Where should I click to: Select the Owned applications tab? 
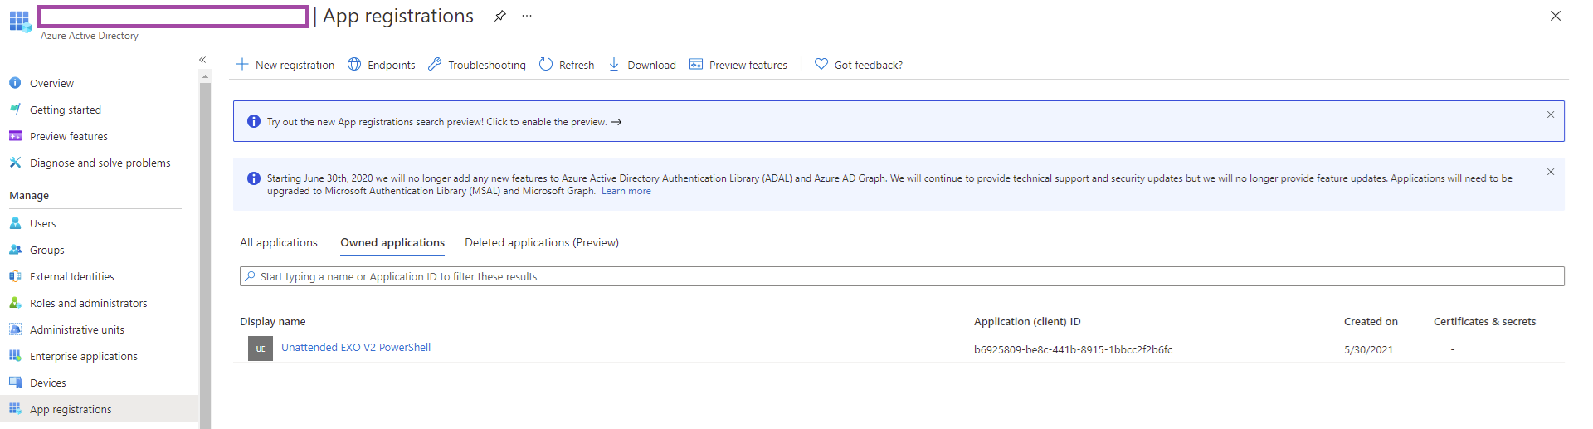[392, 242]
